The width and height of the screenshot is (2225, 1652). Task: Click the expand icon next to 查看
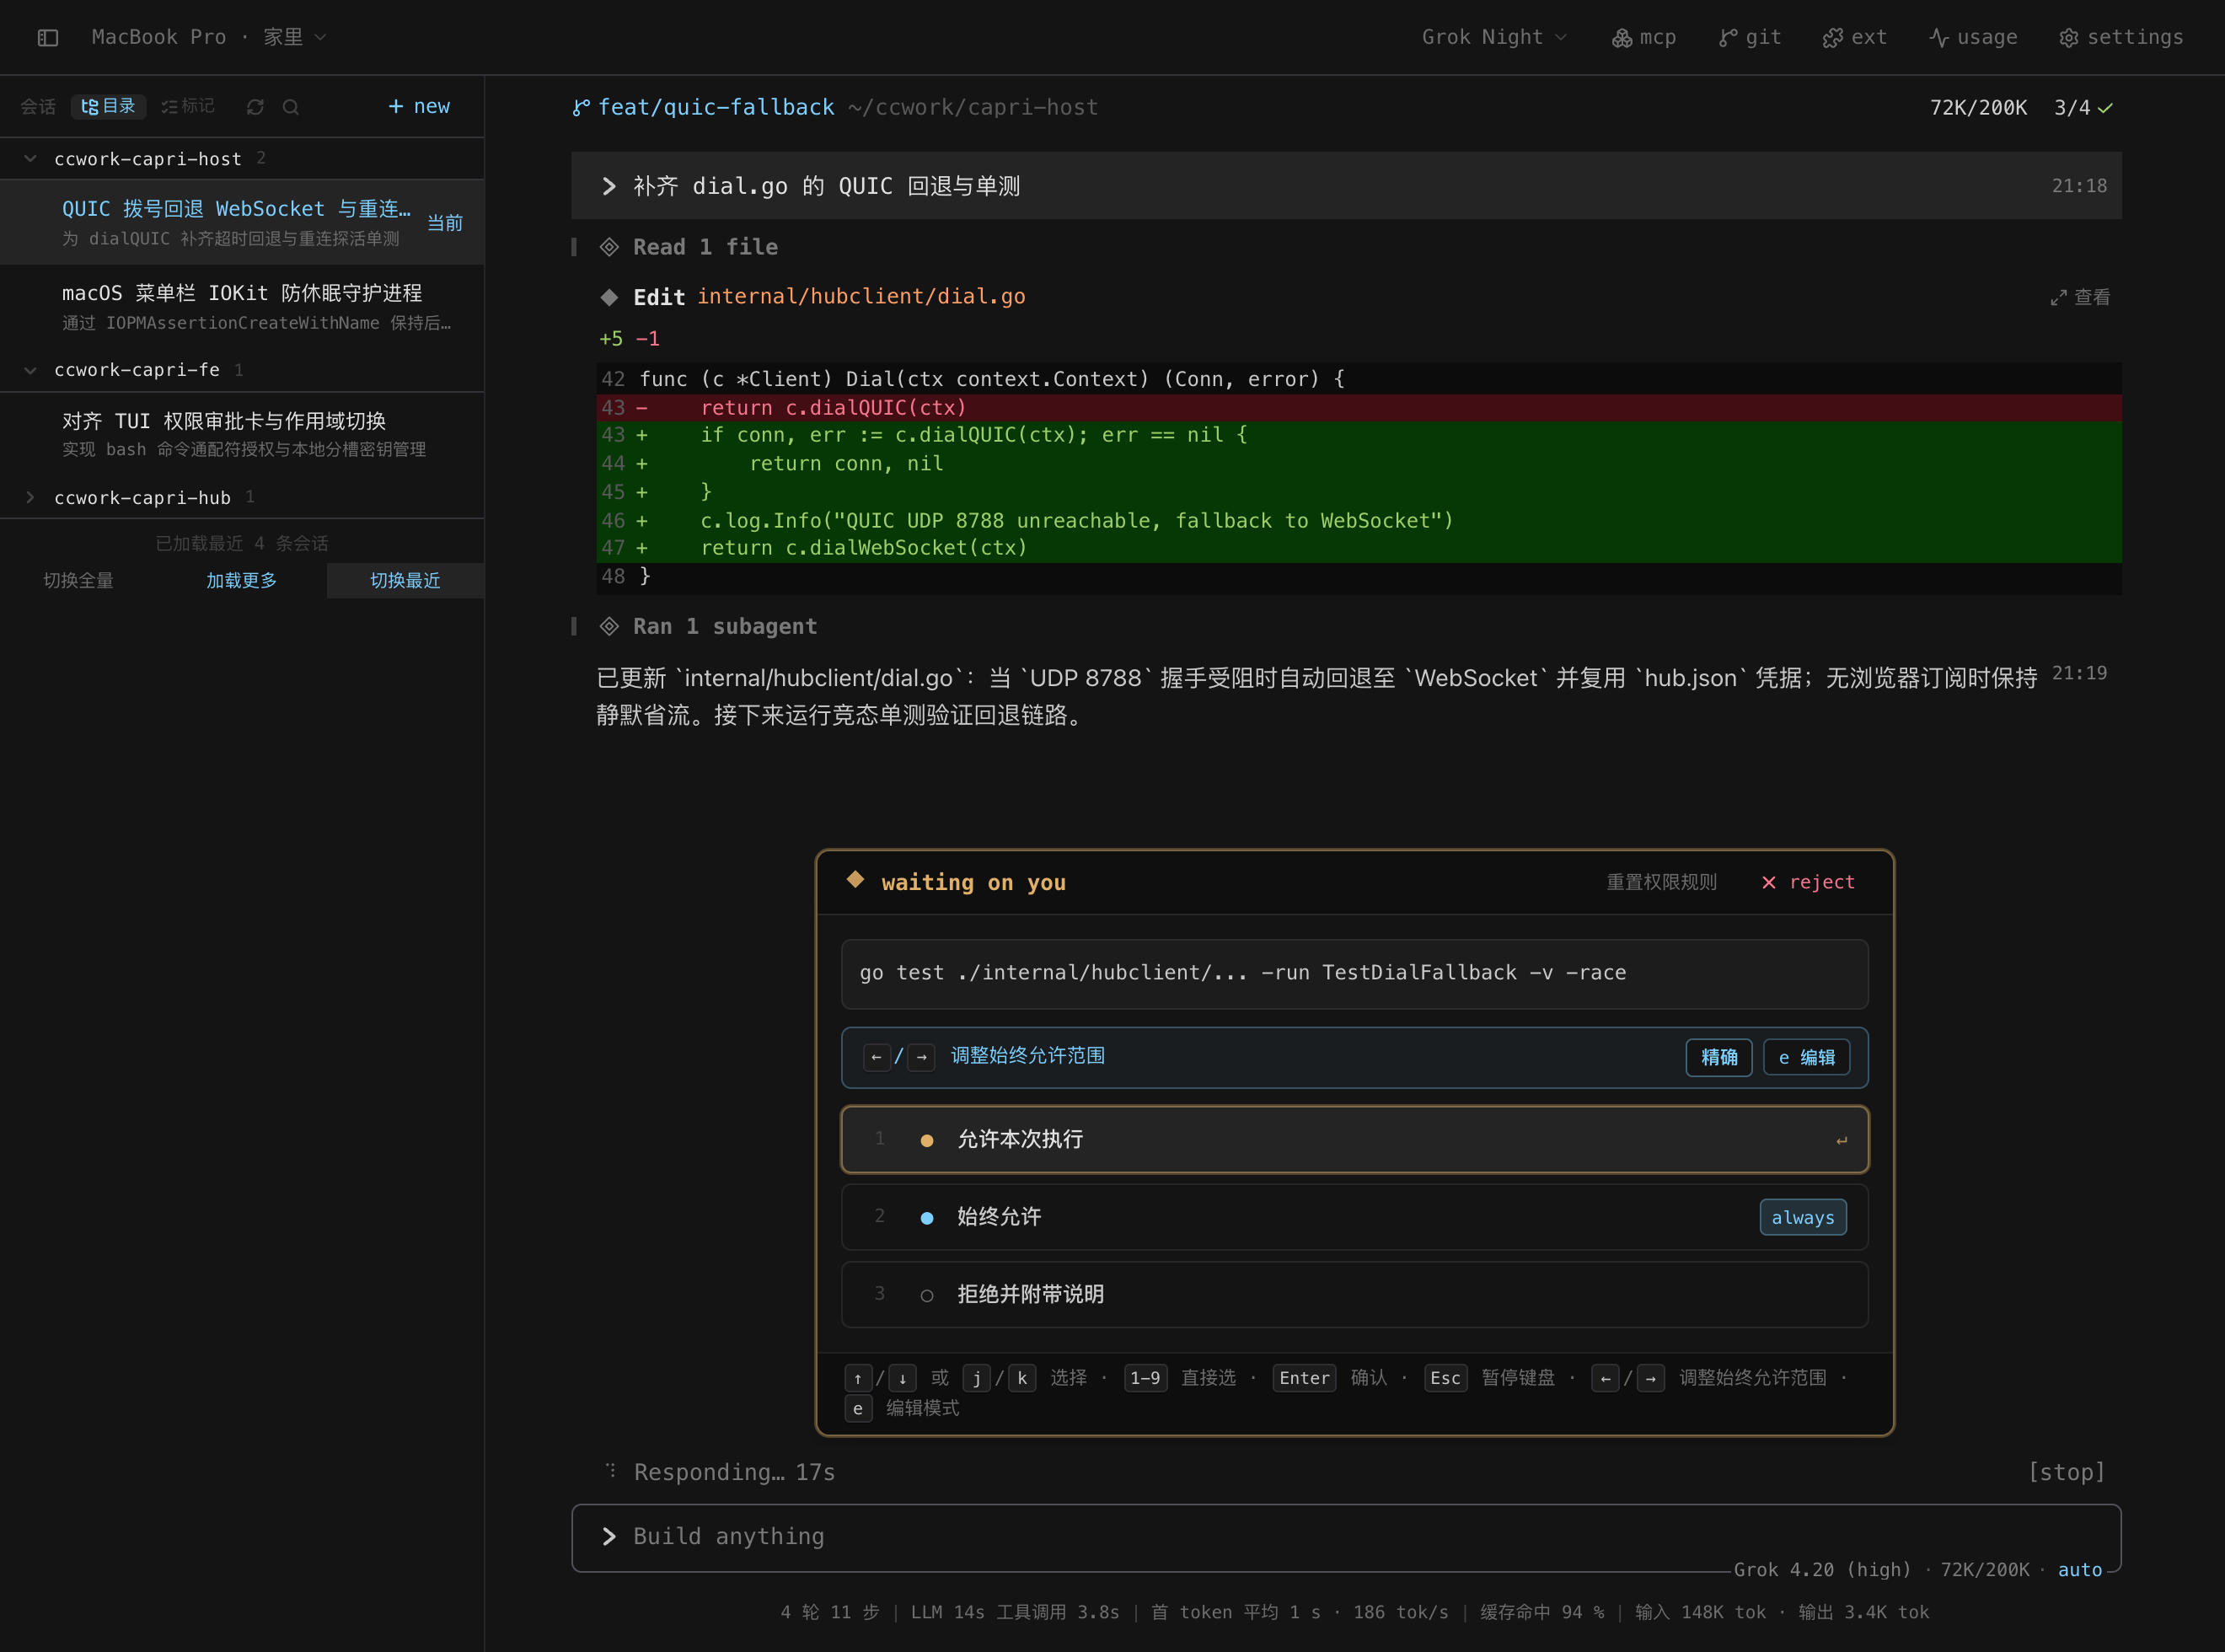point(2058,298)
